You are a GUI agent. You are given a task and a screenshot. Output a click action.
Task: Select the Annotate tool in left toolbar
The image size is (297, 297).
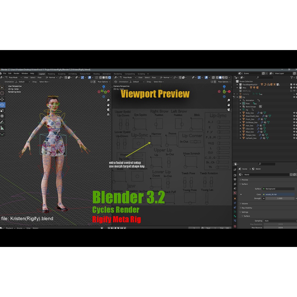click(2, 122)
